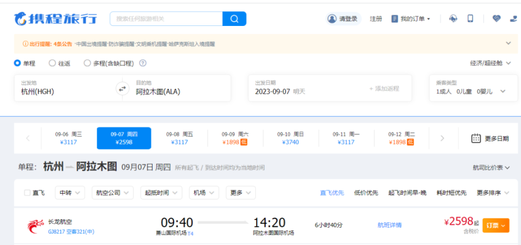Viewport: 521px width, 245px height.
Task: Open the 中转 filter dropdown
Action: tap(70, 193)
